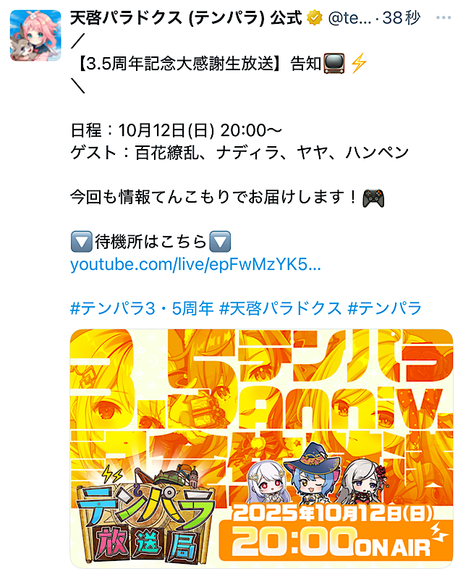The width and height of the screenshot is (463, 579).
Task: Open the 38秒 timestamp
Action: [x=402, y=17]
